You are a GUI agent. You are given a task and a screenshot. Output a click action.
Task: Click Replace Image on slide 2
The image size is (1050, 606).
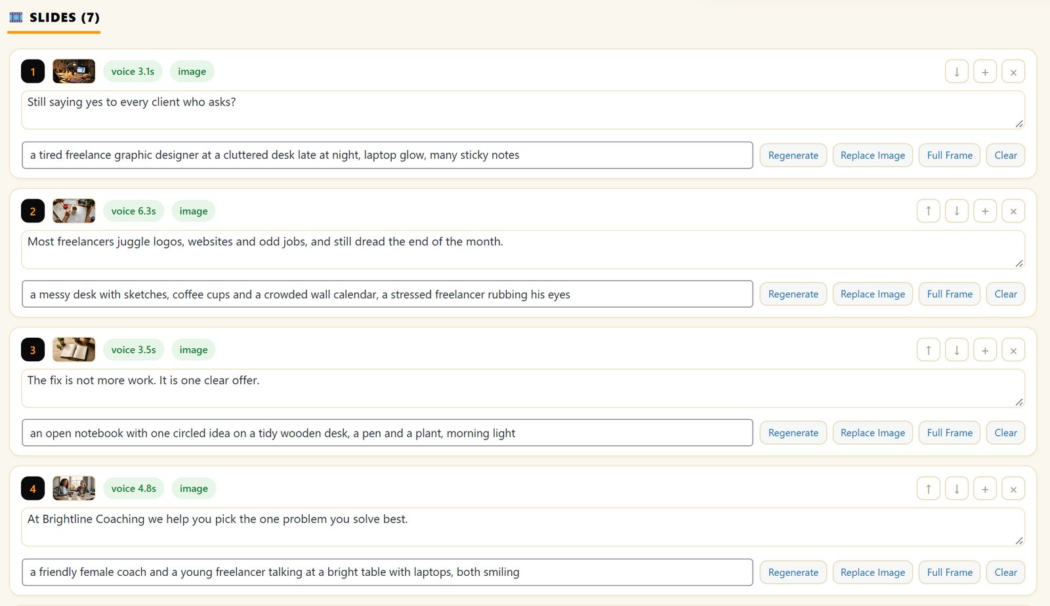point(873,294)
